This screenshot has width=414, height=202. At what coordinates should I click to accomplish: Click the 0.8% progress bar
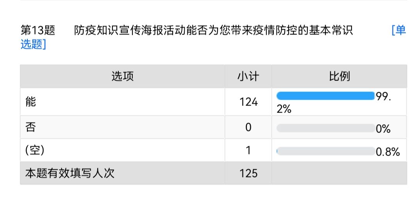[325, 151]
